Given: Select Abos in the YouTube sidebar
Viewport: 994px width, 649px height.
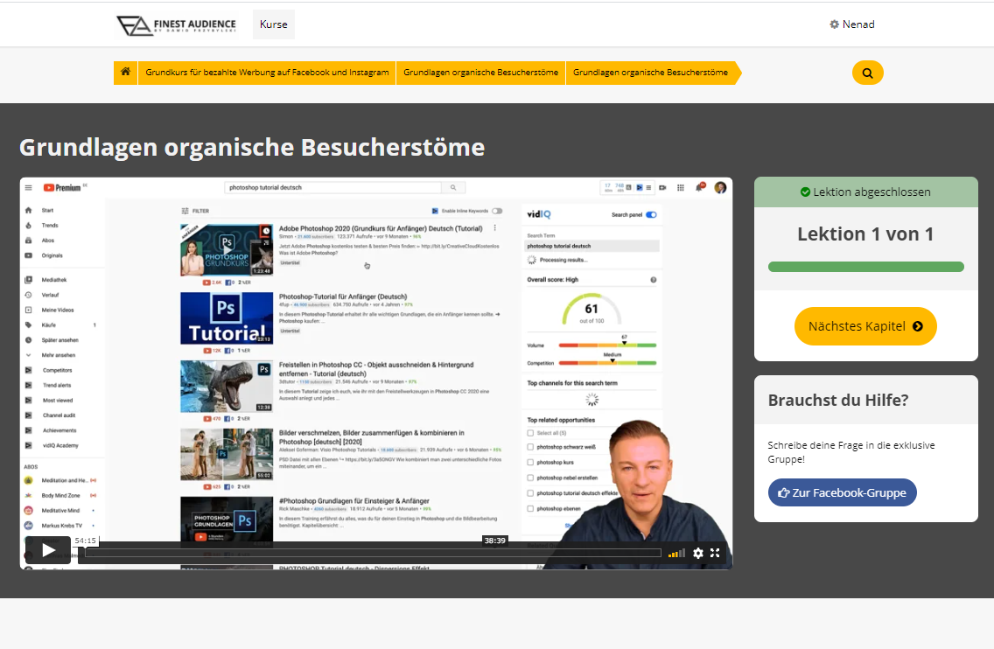Looking at the screenshot, I should [48, 241].
